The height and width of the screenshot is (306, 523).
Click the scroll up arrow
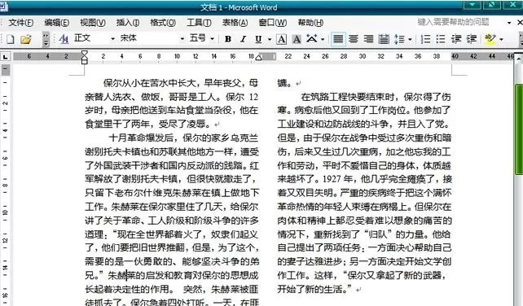[519, 59]
